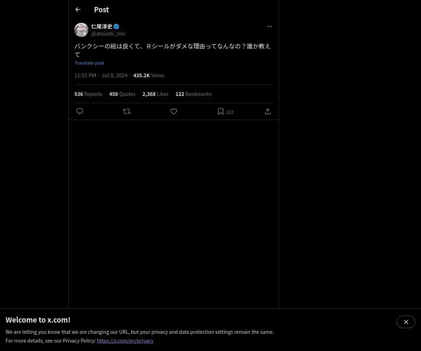The width and height of the screenshot is (421, 351).
Task: View the 536 Reposts list
Action: point(88,94)
